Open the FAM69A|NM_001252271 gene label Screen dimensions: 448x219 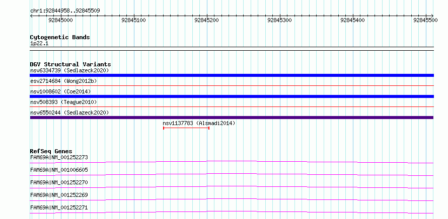pyautogui.click(x=59, y=207)
